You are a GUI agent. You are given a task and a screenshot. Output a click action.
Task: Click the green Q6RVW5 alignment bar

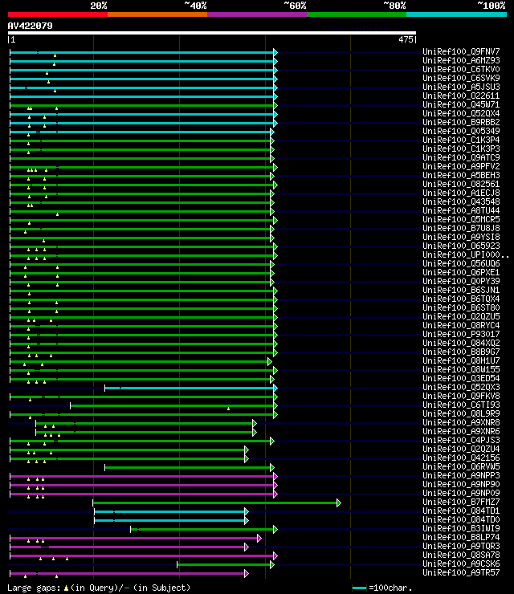coord(188,467)
